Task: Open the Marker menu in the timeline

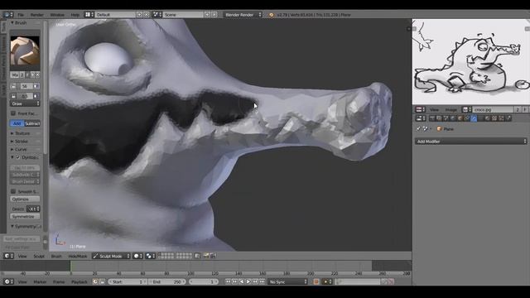Action: (40, 281)
